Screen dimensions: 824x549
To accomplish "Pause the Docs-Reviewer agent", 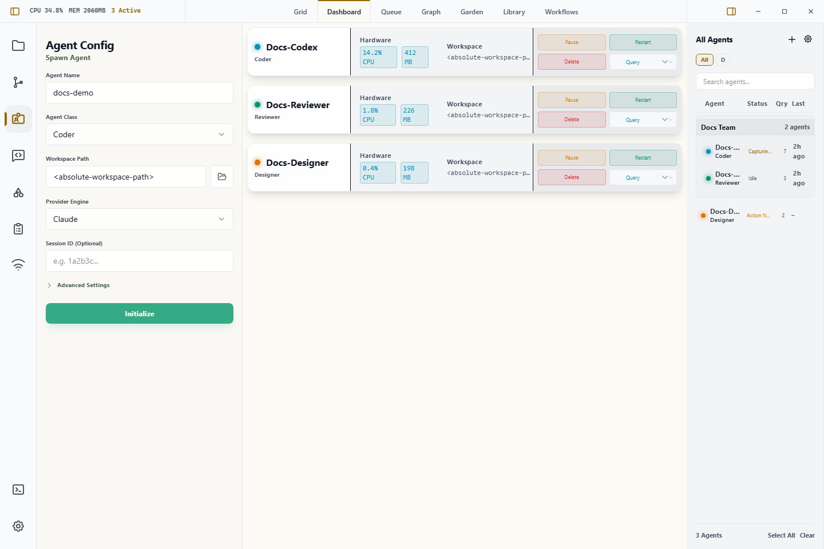I will coord(572,100).
